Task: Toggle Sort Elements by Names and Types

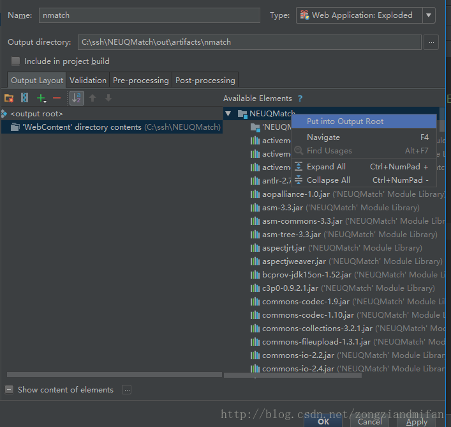Action: pyautogui.click(x=77, y=98)
